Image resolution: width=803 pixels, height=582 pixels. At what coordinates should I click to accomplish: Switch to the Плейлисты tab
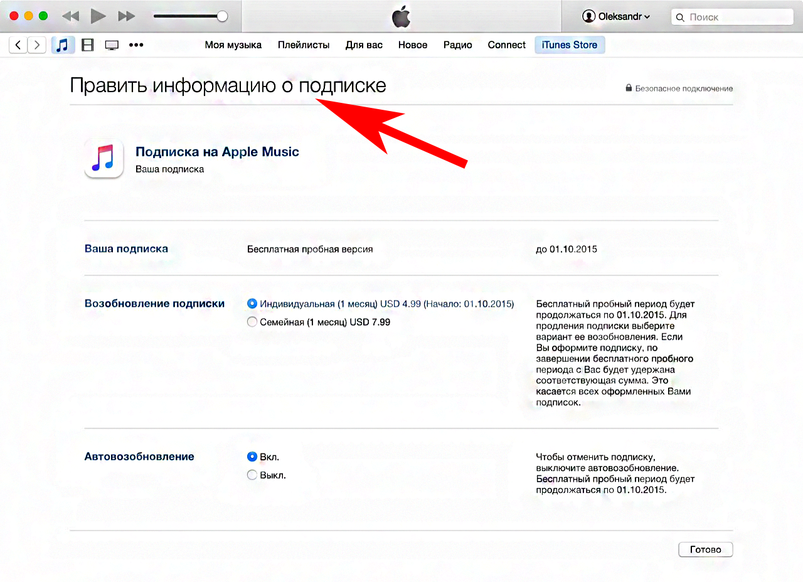304,45
